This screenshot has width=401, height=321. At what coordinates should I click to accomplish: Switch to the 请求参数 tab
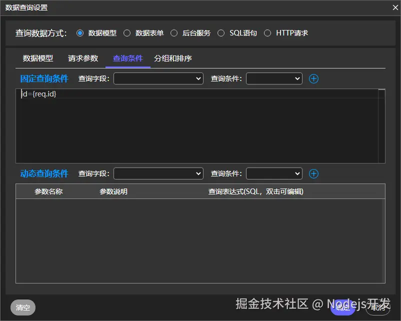point(82,58)
